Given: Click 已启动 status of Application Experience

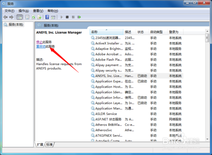Looking at the screenshot, I should coord(142,81).
